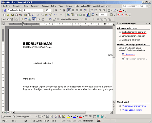
Task: Click the Italic formatting button
Action: [x=60, y=10]
